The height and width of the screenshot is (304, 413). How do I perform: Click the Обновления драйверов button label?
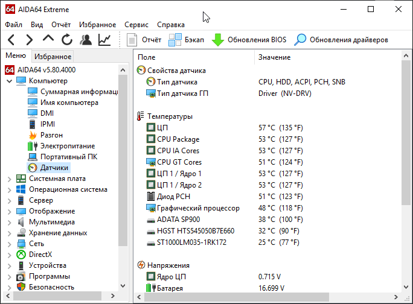point(349,40)
